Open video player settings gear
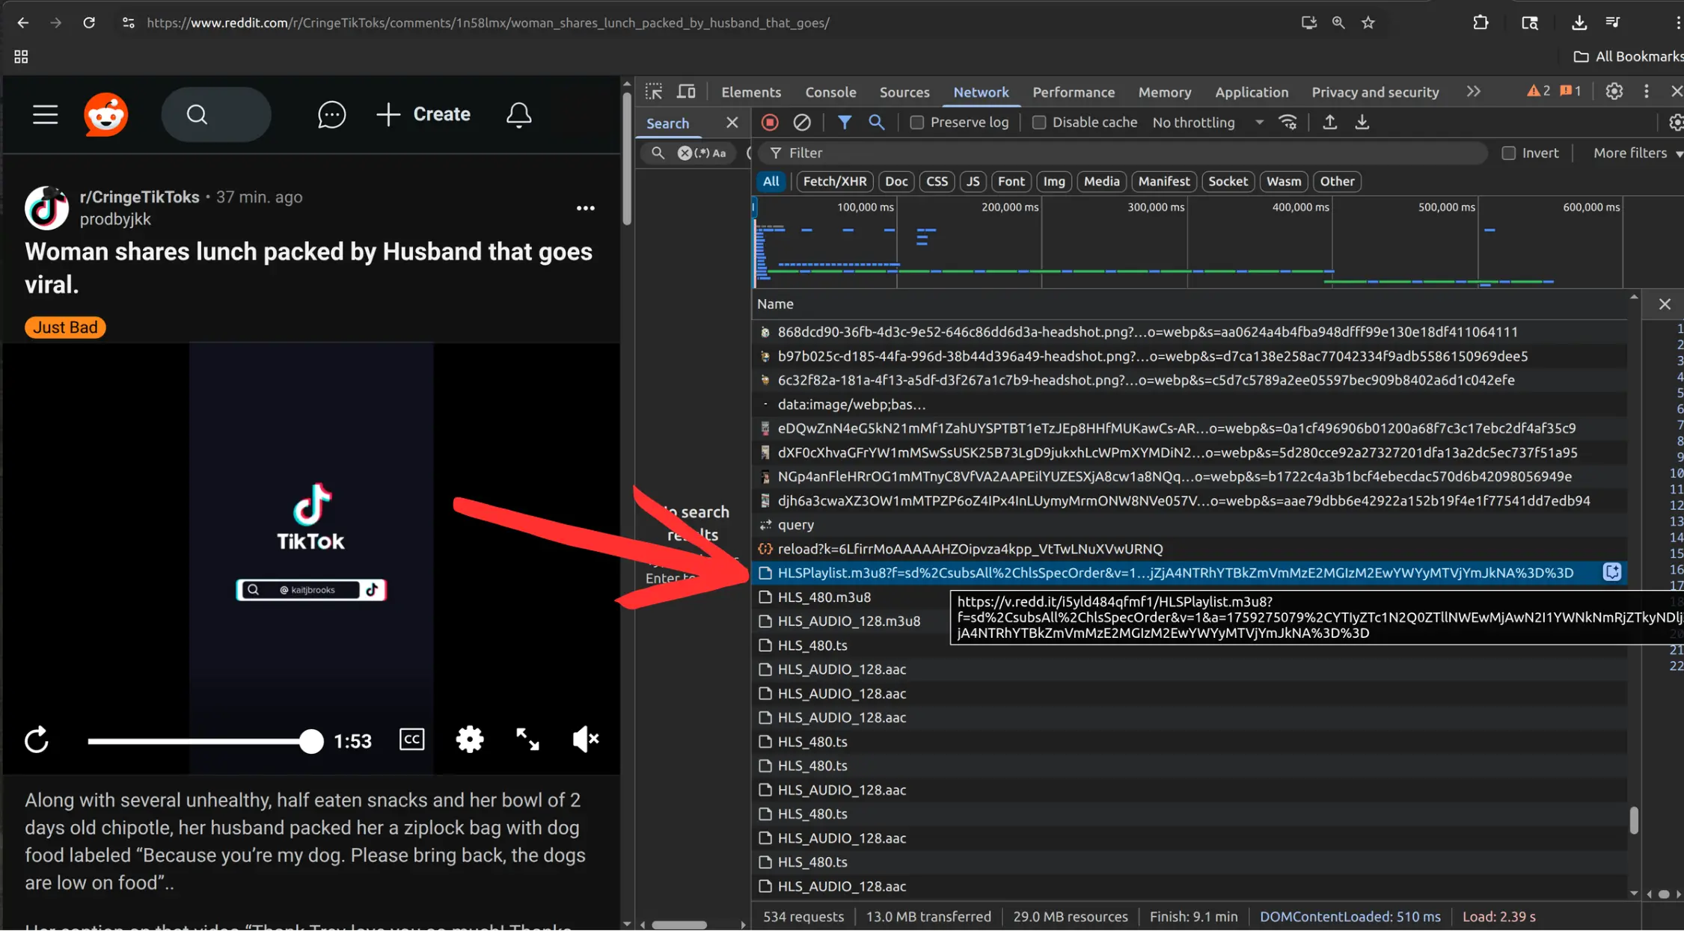 470,740
